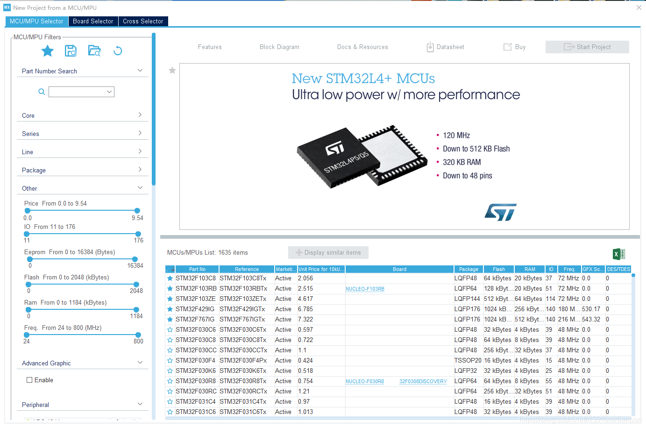Sort the list by Part No column header

(197, 269)
